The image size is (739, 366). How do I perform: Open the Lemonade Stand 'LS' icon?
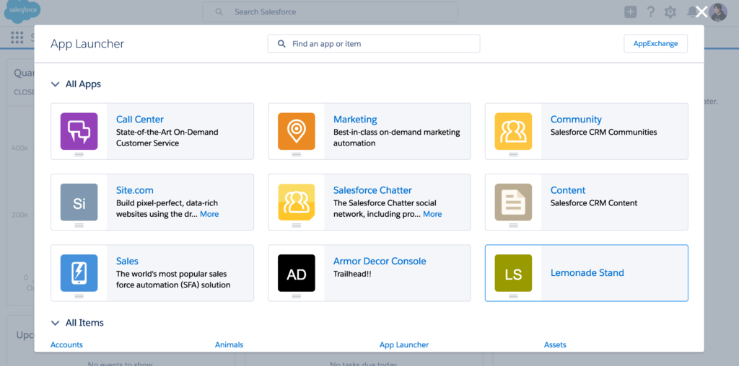(x=513, y=273)
